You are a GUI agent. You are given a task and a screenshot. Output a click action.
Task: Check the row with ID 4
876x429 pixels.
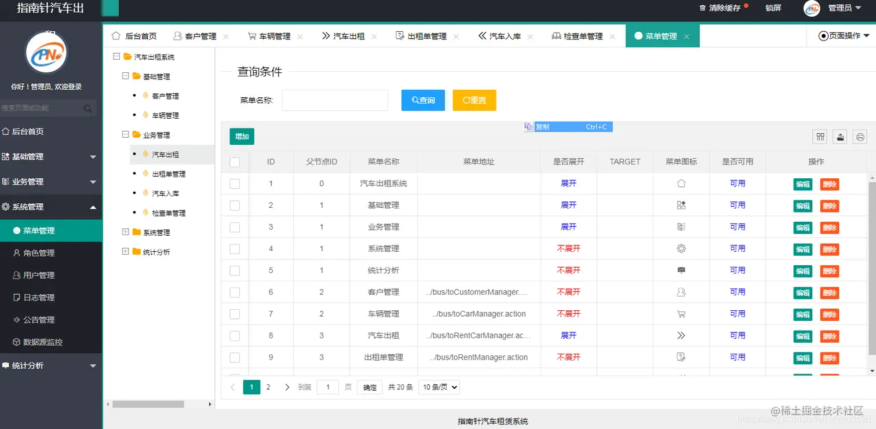[x=235, y=249]
